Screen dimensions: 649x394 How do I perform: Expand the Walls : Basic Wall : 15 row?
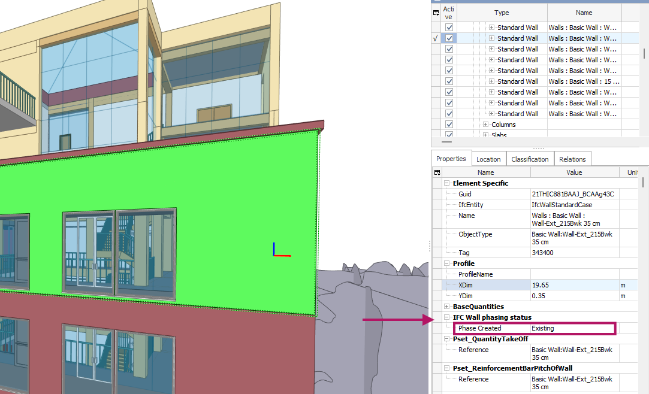pyautogui.click(x=492, y=81)
